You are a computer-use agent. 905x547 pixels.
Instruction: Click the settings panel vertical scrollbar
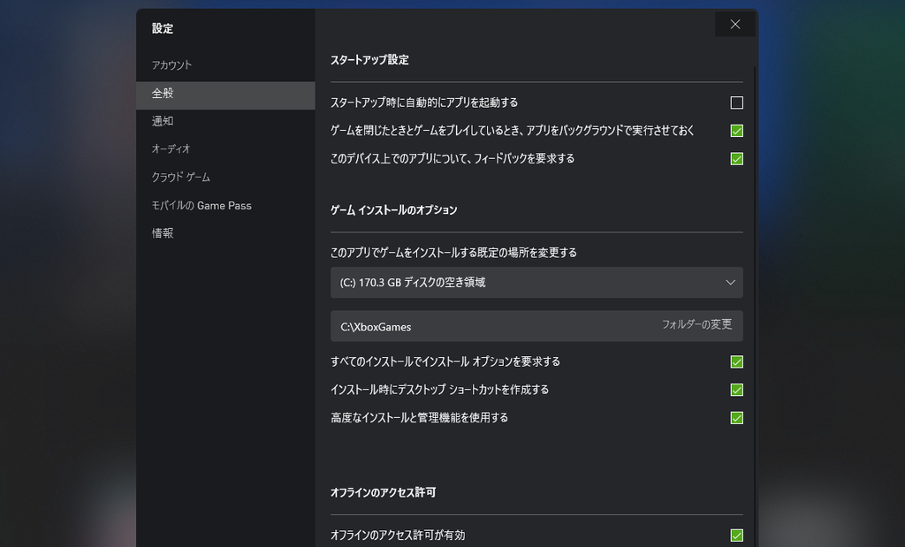coord(754,265)
